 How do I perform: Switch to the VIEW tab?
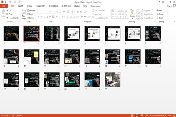tap(85, 6)
